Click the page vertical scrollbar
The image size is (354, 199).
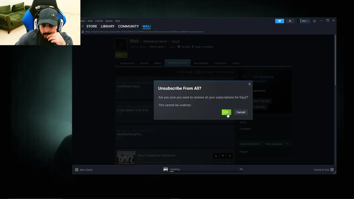pos(335,61)
